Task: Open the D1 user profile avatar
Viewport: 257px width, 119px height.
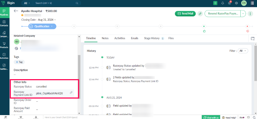Action: pos(244,3)
